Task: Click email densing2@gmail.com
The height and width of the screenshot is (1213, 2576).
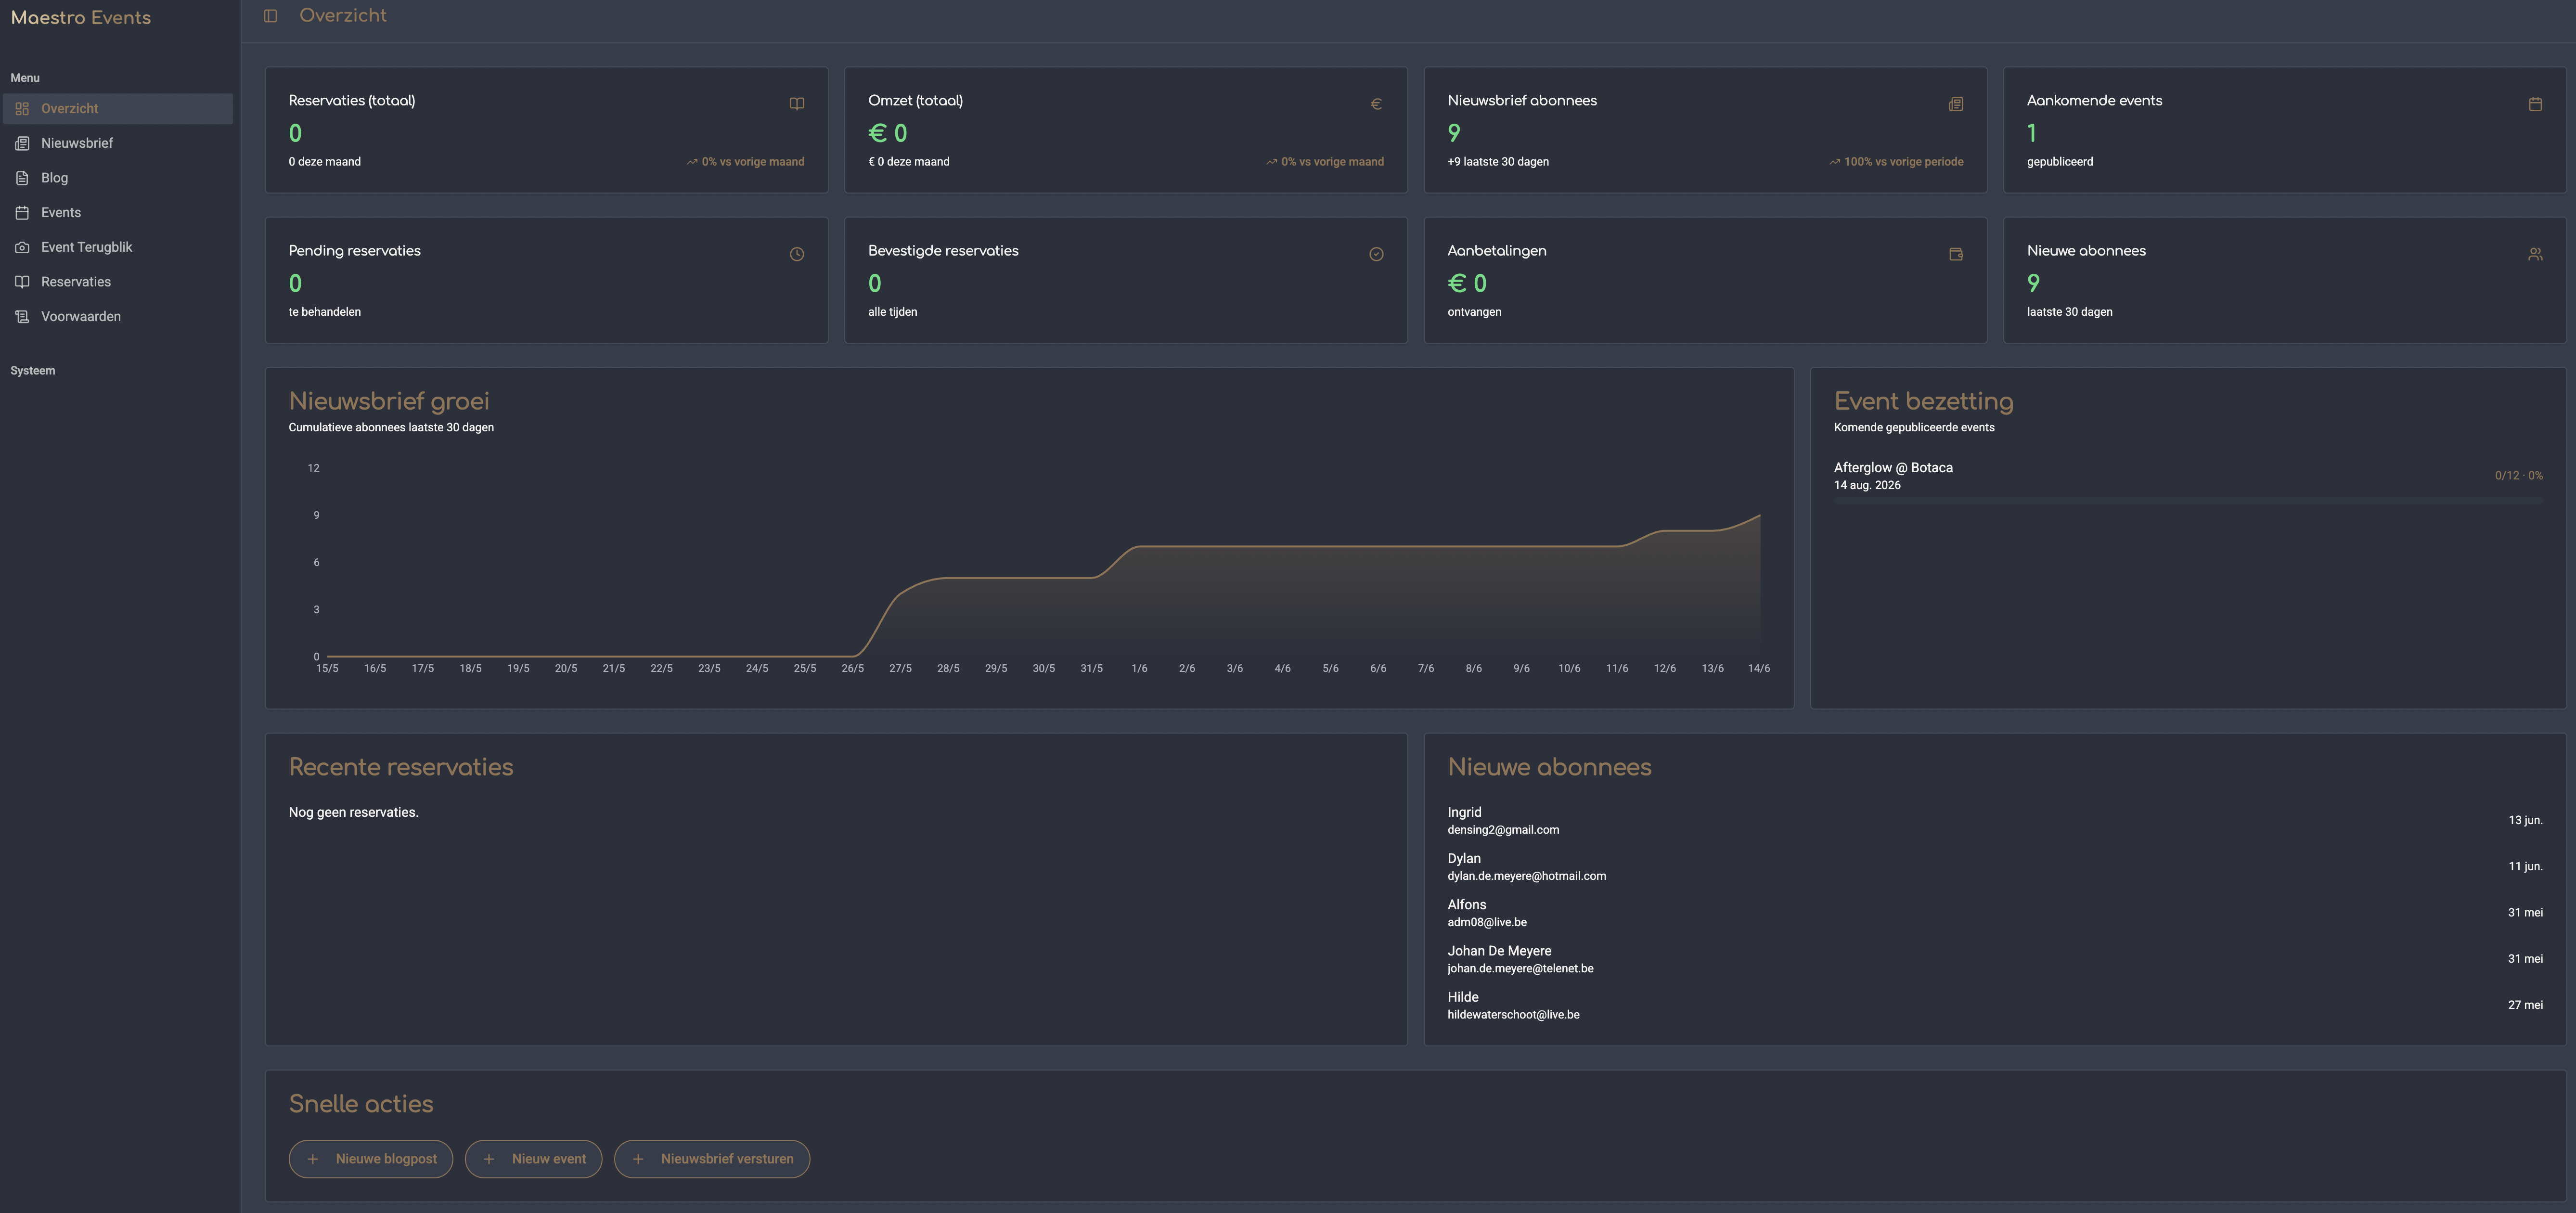Action: point(1503,830)
